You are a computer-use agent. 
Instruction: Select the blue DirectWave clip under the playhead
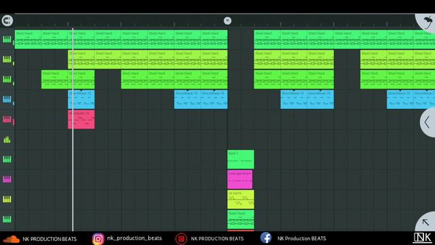(82, 99)
